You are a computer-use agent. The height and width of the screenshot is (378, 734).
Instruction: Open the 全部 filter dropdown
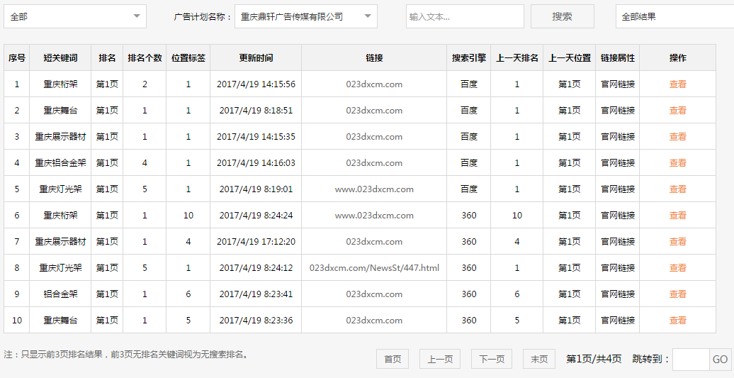[x=75, y=16]
